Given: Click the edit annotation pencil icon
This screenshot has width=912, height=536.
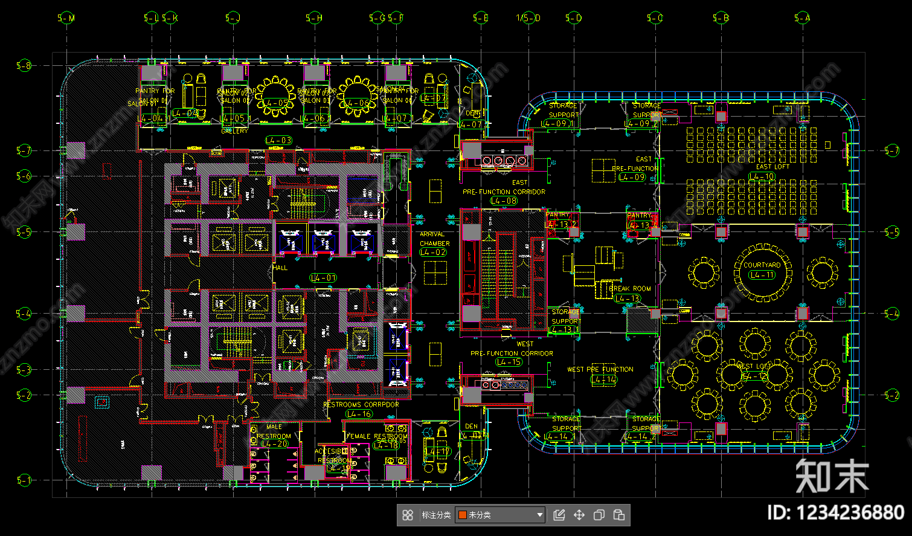Looking at the screenshot, I should 559,515.
